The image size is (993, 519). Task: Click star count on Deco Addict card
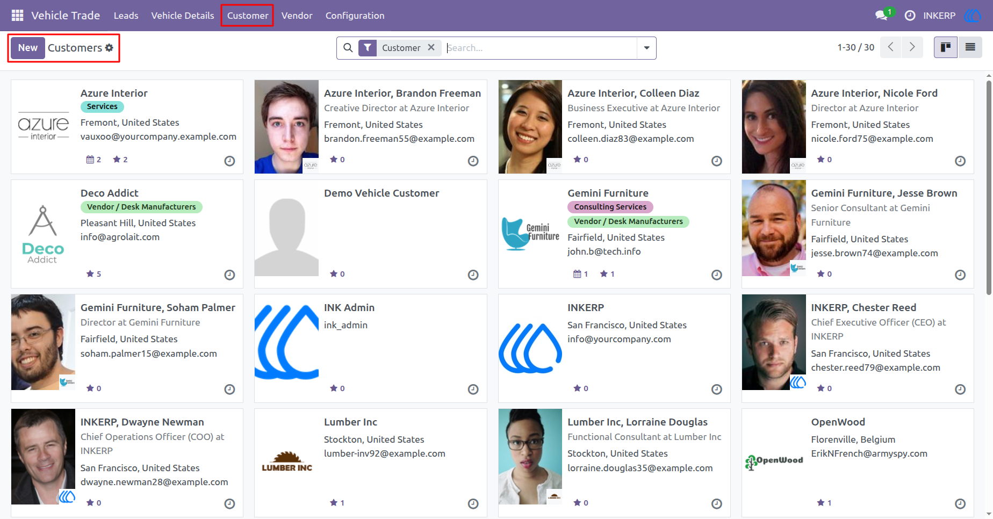(94, 274)
